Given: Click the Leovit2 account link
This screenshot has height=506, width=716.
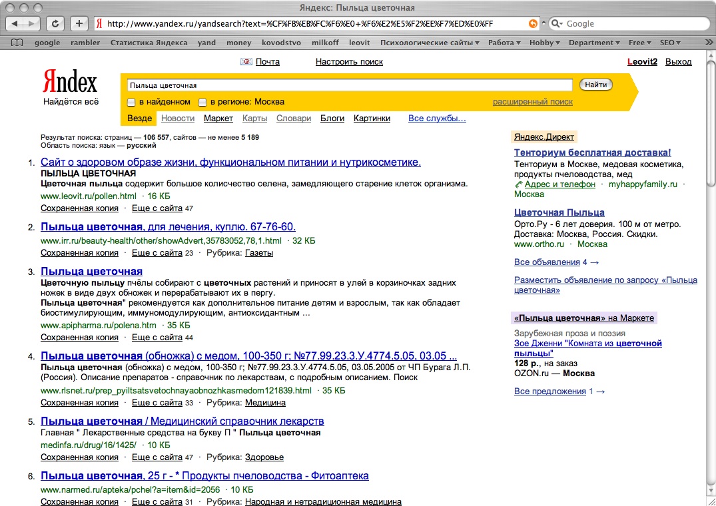Looking at the screenshot, I should [x=642, y=62].
